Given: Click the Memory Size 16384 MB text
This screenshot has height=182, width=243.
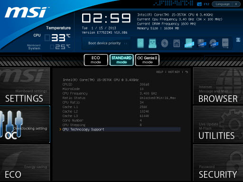Looking at the screenshot, I should (x=158, y=28).
